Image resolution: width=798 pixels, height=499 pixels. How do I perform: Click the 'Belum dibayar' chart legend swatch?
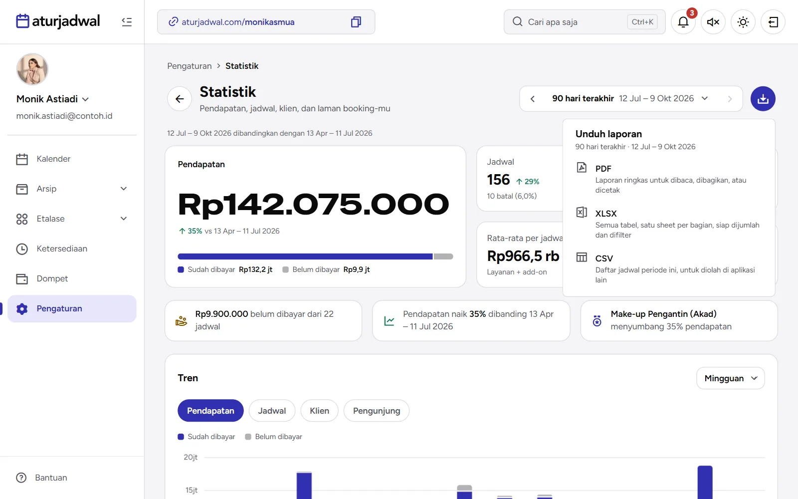tap(248, 437)
